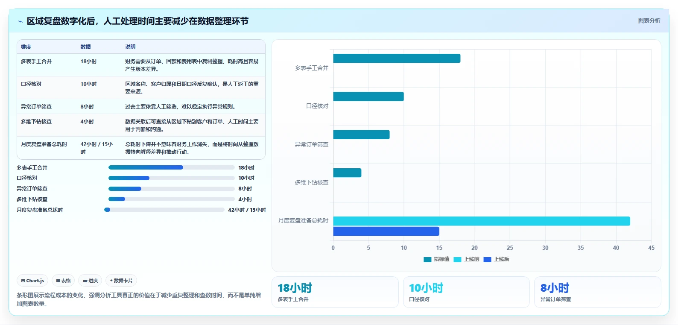Screen dimensions: 678x325
Task: Click the 进度 tag chip
Action: click(x=90, y=281)
